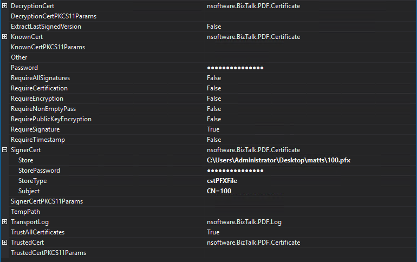Click the CN=100 Subject value
The image size is (417, 262).
tap(219, 191)
